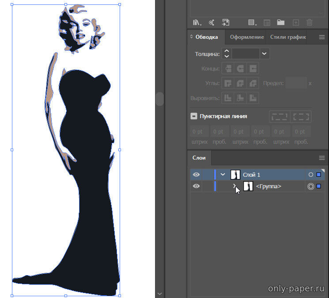
Task: Toggle visibility of the <Группа> item
Action: pyautogui.click(x=197, y=186)
